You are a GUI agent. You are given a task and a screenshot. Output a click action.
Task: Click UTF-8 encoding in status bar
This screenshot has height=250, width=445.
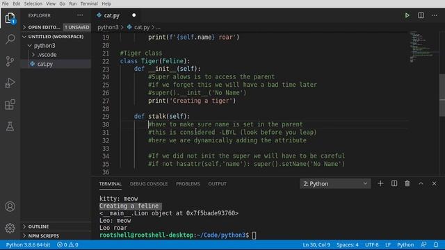click(371, 244)
